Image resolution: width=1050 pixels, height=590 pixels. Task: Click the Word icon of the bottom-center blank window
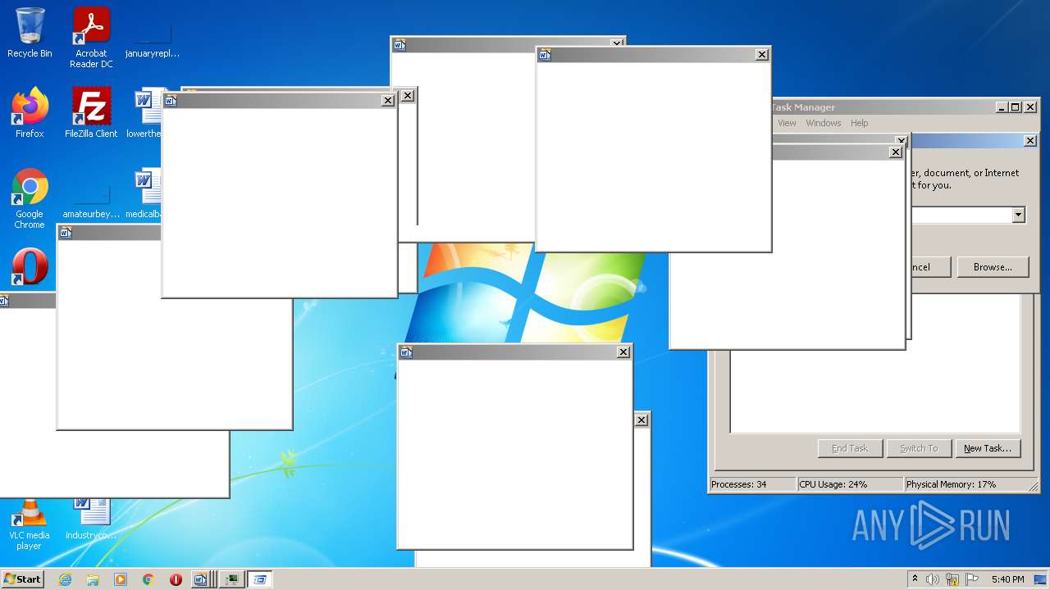click(405, 352)
